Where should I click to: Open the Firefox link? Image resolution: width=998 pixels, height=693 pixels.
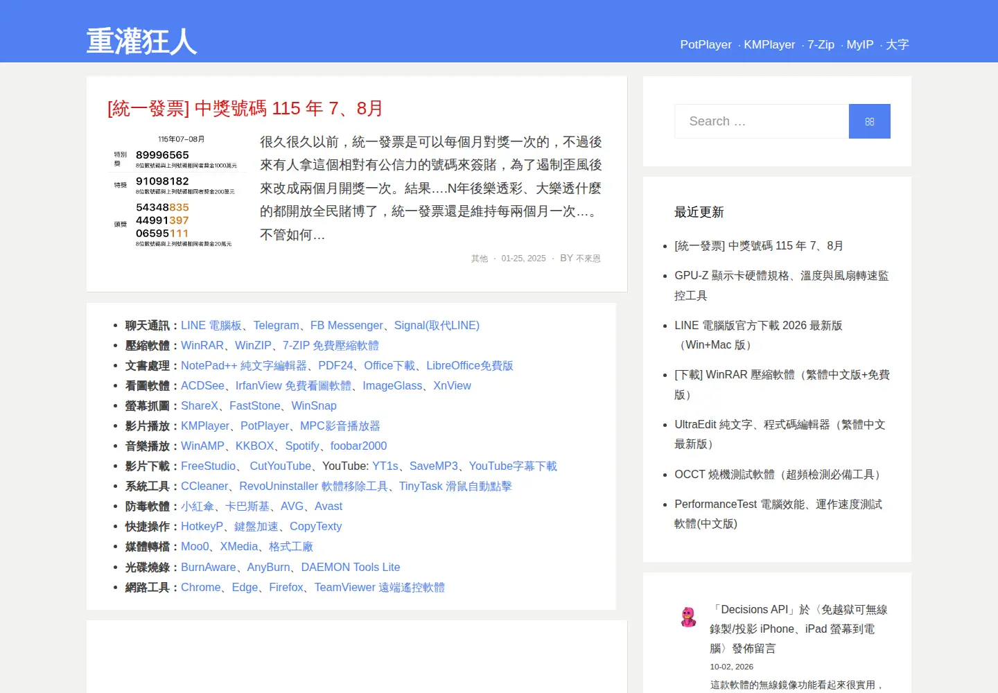(x=286, y=587)
